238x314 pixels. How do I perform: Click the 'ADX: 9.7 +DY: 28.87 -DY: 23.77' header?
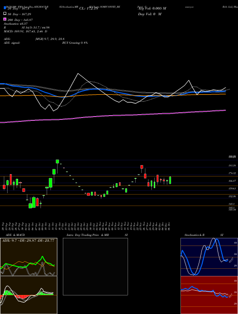[x=28, y=241]
